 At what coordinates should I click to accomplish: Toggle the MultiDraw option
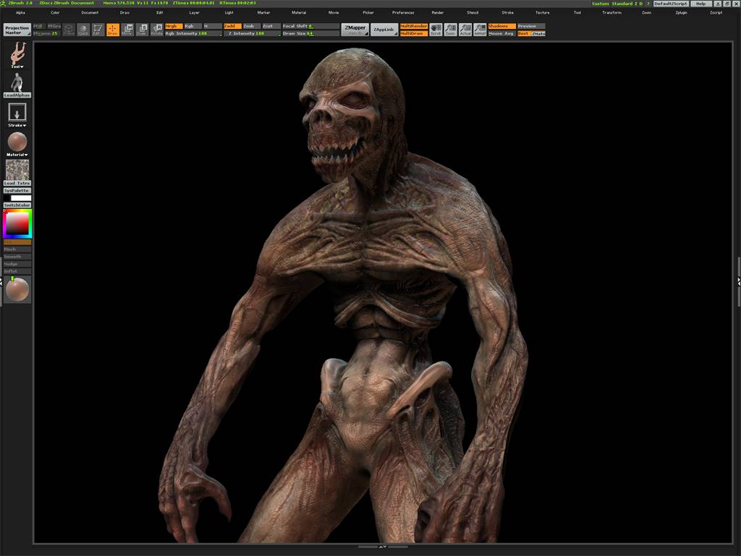pos(414,33)
